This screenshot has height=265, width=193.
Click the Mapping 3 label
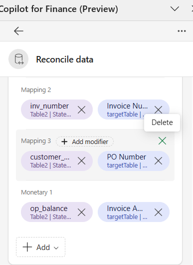(x=36, y=141)
